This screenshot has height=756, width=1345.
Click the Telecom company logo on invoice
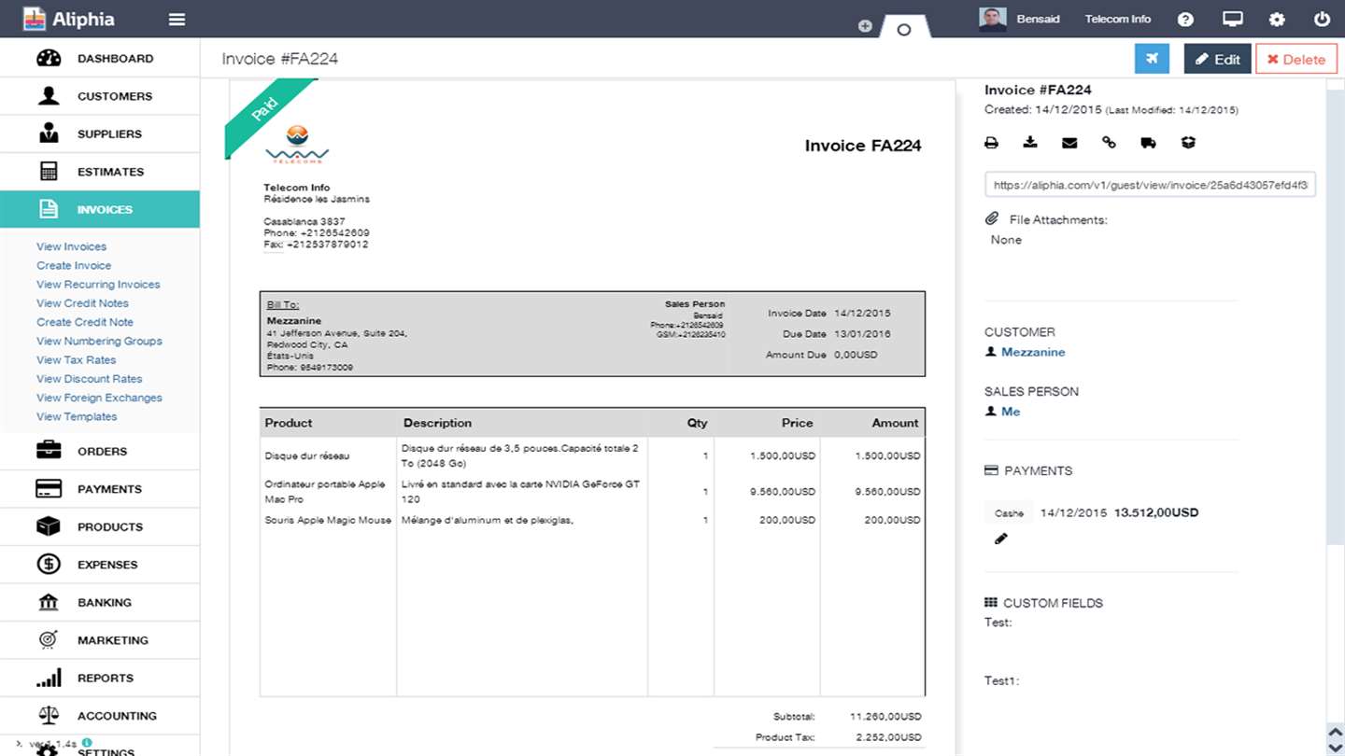(297, 145)
